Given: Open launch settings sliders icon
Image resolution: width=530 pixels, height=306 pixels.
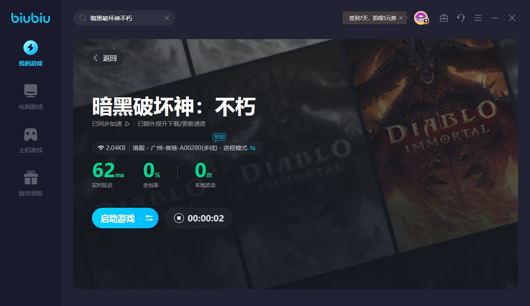Looking at the screenshot, I should [149, 218].
